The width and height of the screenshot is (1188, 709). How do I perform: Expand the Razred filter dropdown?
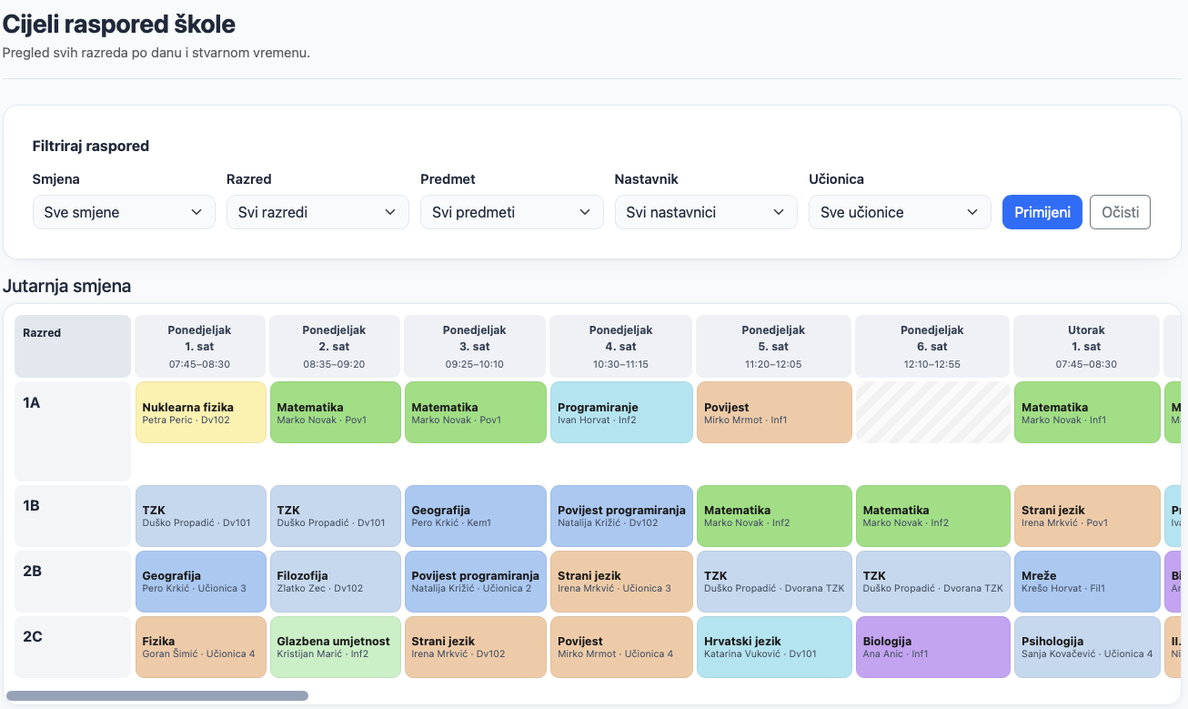pos(317,212)
